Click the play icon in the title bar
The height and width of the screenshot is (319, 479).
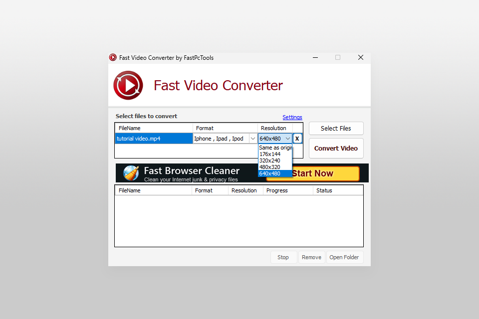[x=113, y=57]
